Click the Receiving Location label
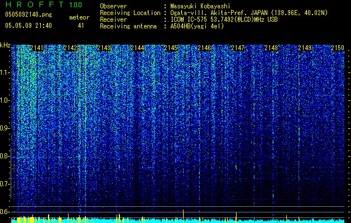The width and height of the screenshot is (351, 223). (130, 13)
